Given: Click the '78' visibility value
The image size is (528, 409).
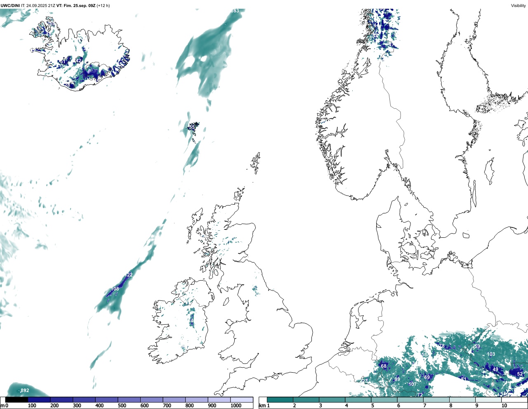Looking at the screenshot, I should point(442,346).
